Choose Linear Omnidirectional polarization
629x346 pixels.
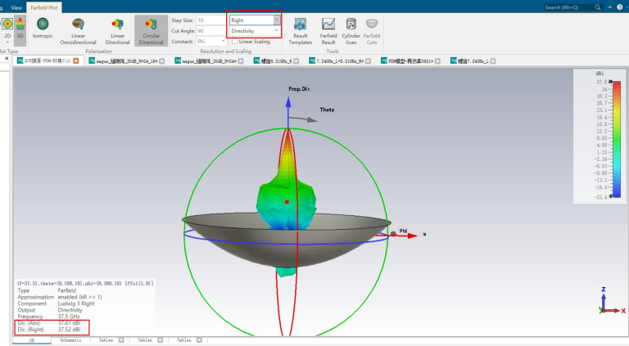tap(79, 31)
